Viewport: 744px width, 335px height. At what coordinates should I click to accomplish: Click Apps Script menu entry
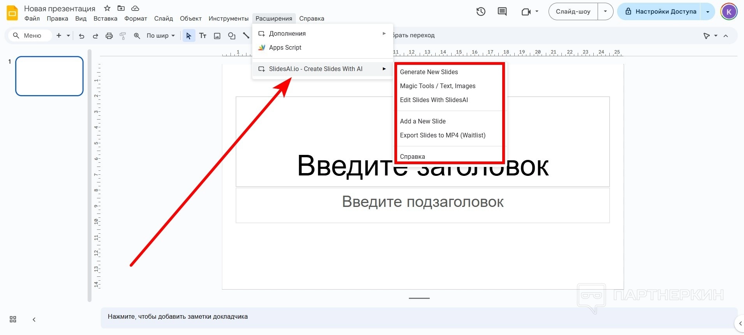[x=285, y=47]
